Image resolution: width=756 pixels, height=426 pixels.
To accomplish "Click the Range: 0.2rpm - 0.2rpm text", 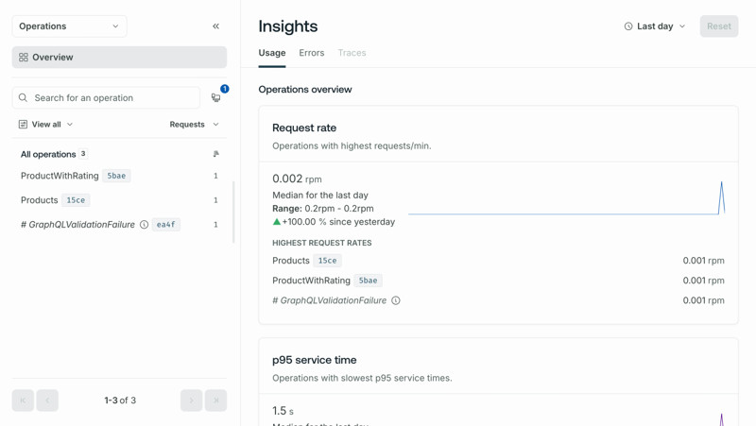I will [323, 209].
